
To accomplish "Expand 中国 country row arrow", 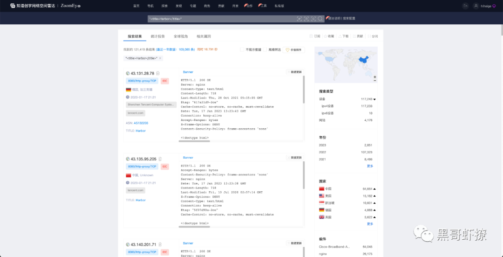I will [x=374, y=188].
